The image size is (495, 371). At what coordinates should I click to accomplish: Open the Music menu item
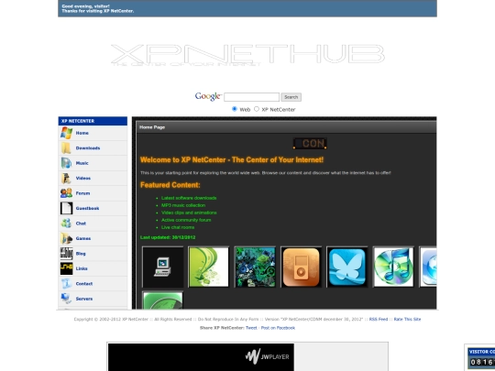click(x=82, y=163)
